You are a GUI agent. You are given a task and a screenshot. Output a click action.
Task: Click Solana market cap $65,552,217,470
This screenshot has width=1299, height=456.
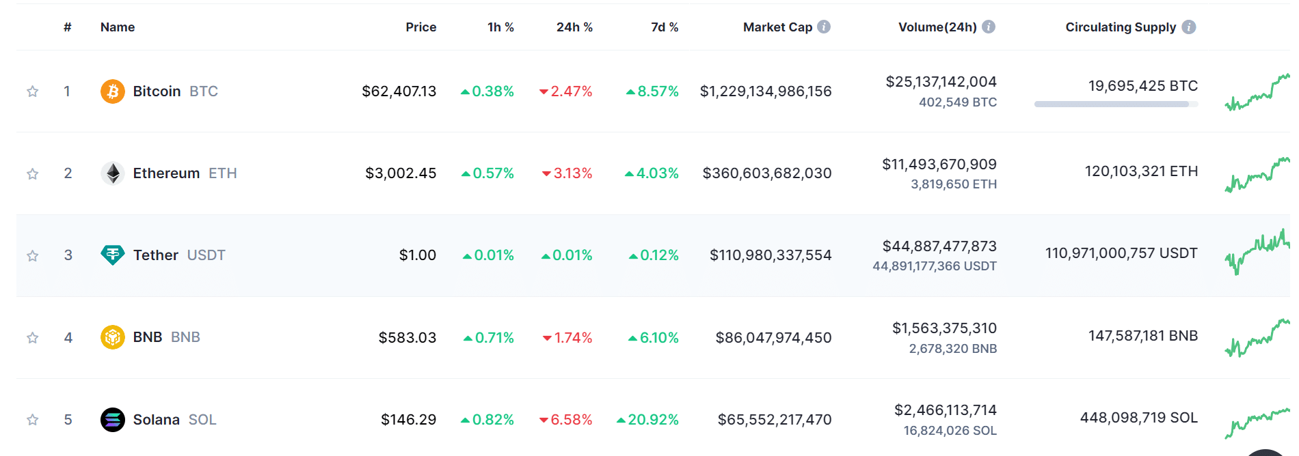[x=775, y=419]
